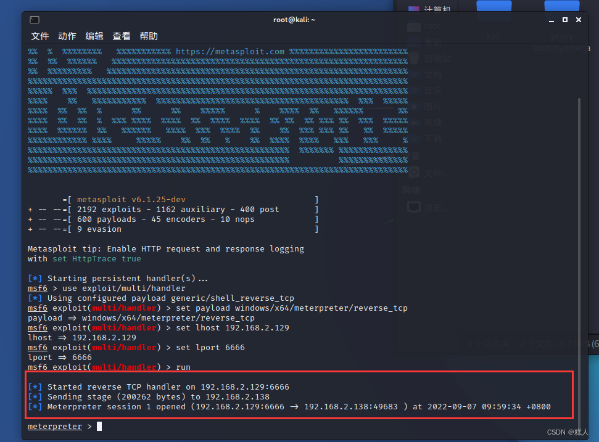Click 'set lhost 192.168.2.129' command text
599x442 pixels.
coord(233,328)
